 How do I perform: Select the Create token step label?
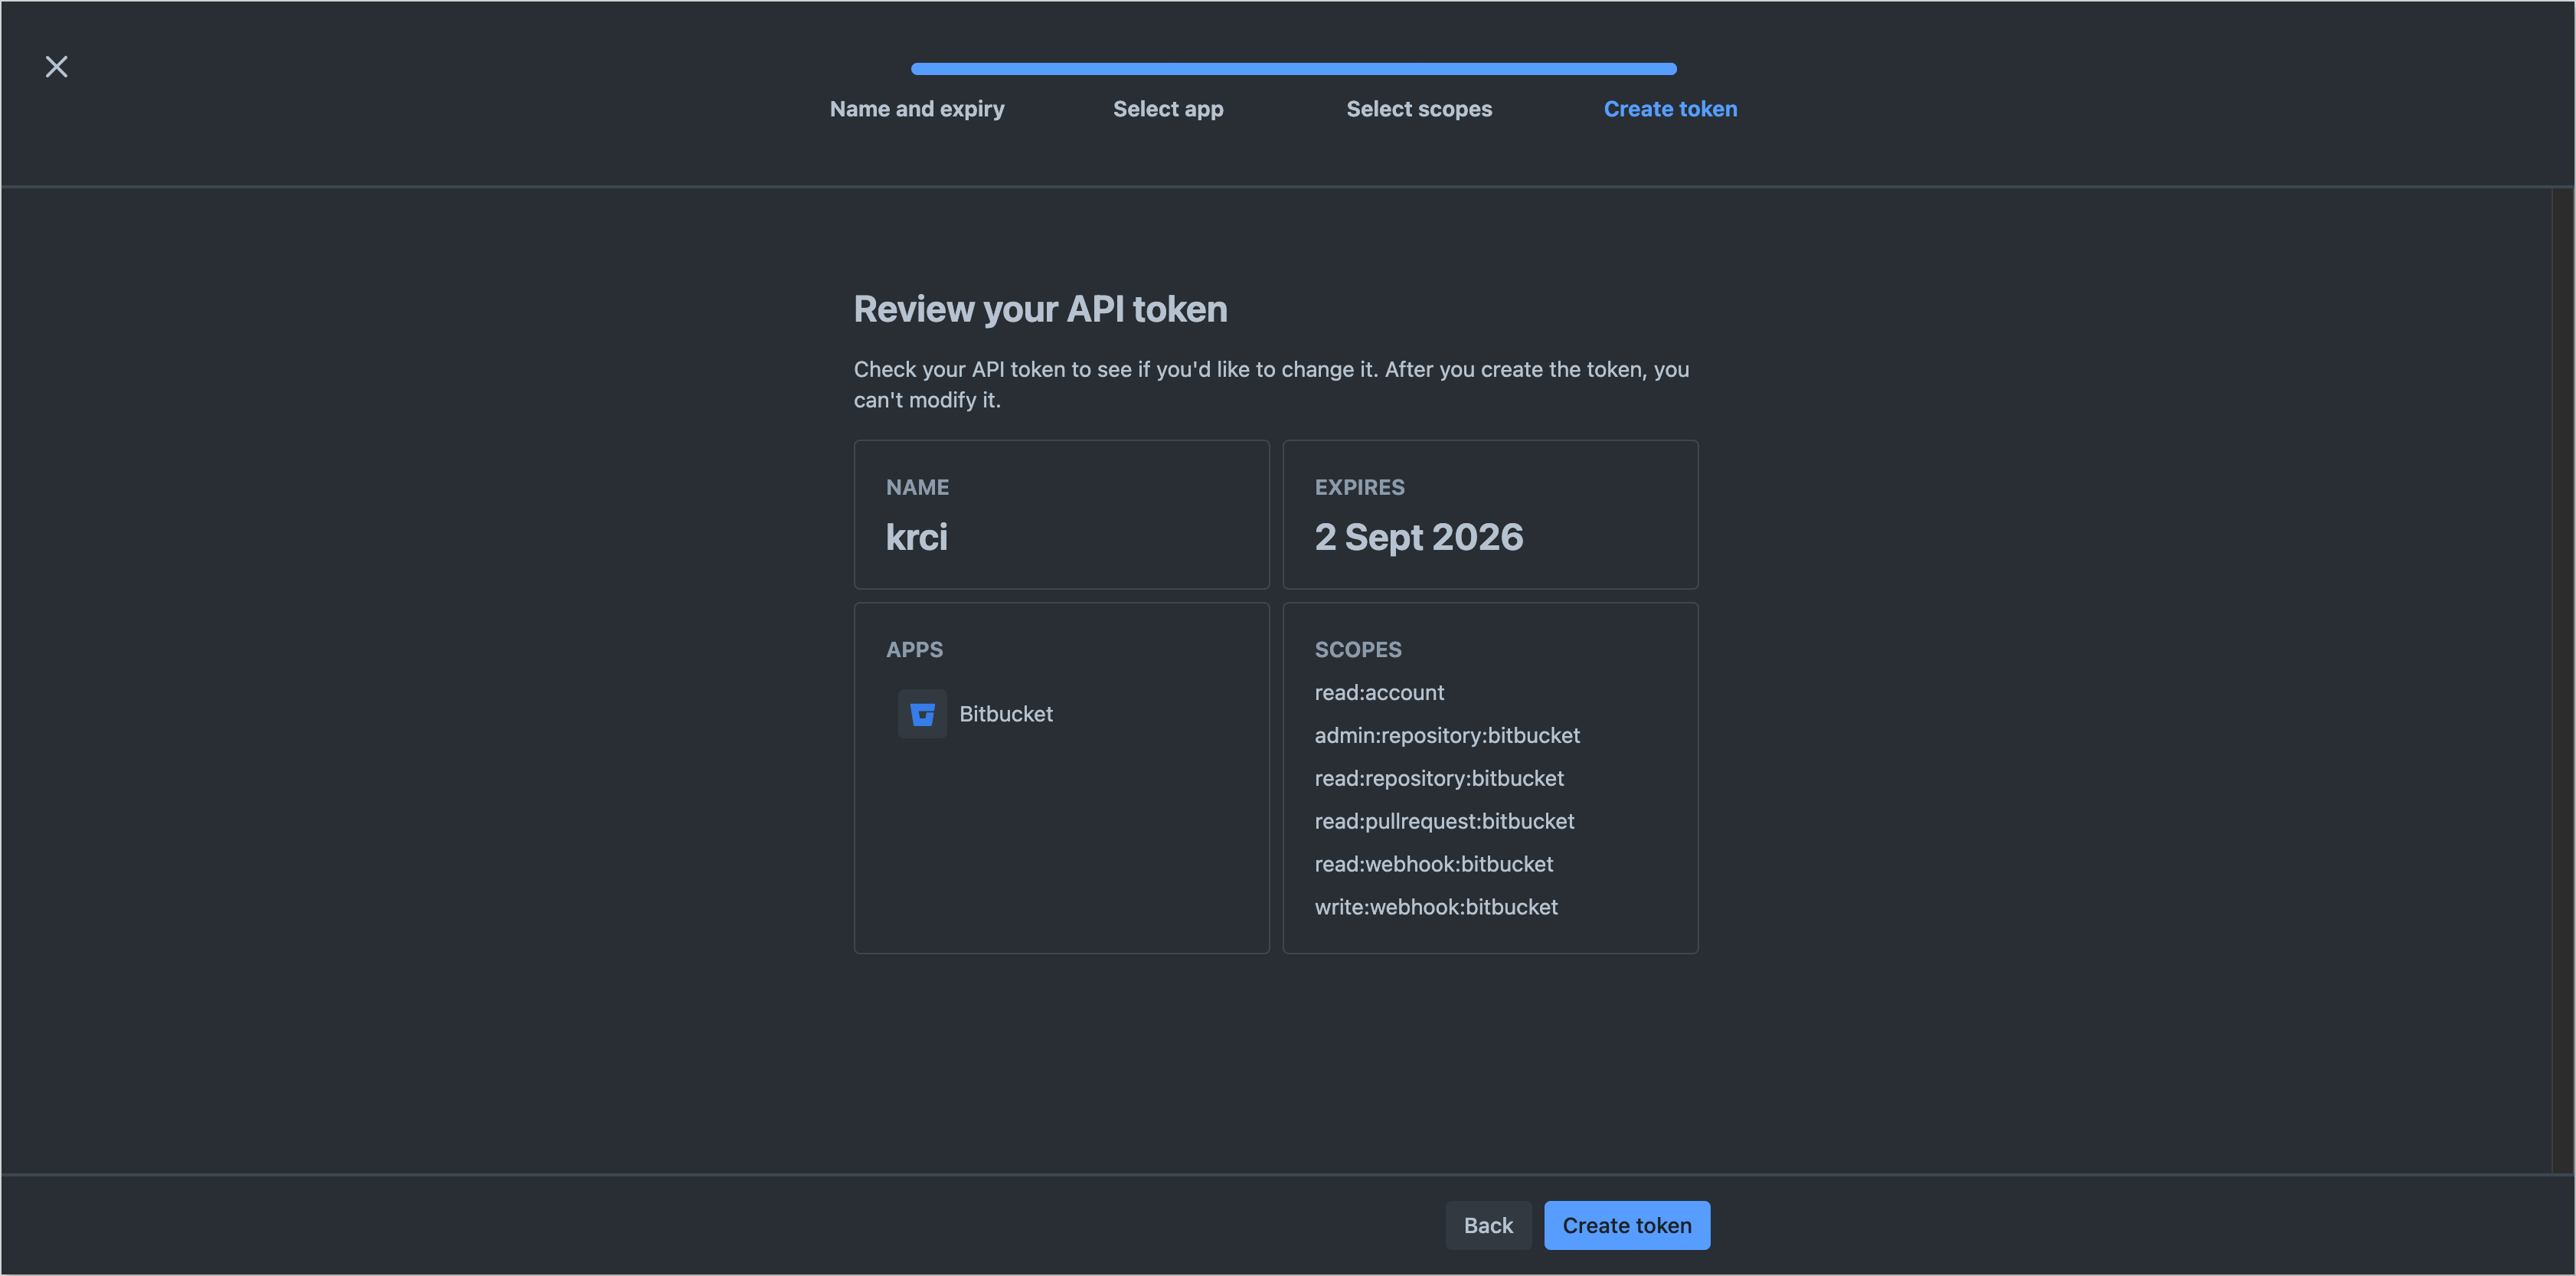[1670, 108]
